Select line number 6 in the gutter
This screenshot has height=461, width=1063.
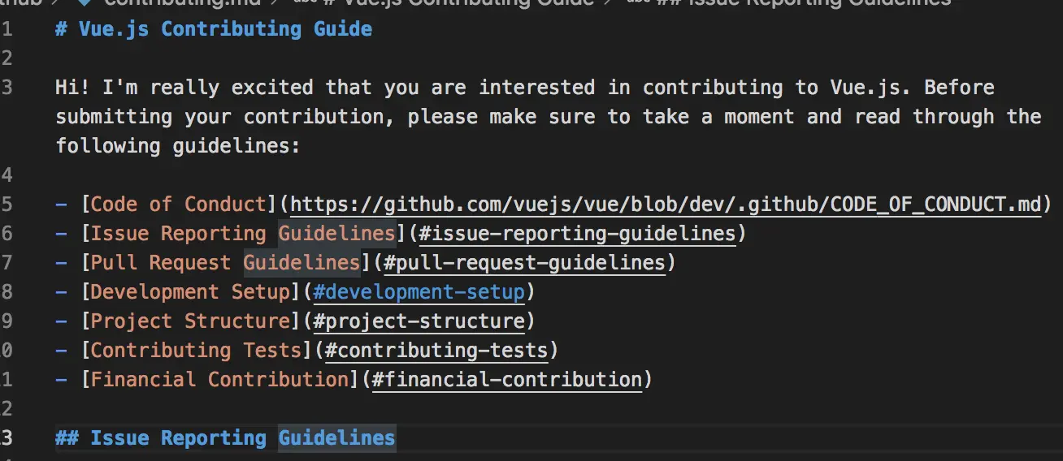(7, 234)
